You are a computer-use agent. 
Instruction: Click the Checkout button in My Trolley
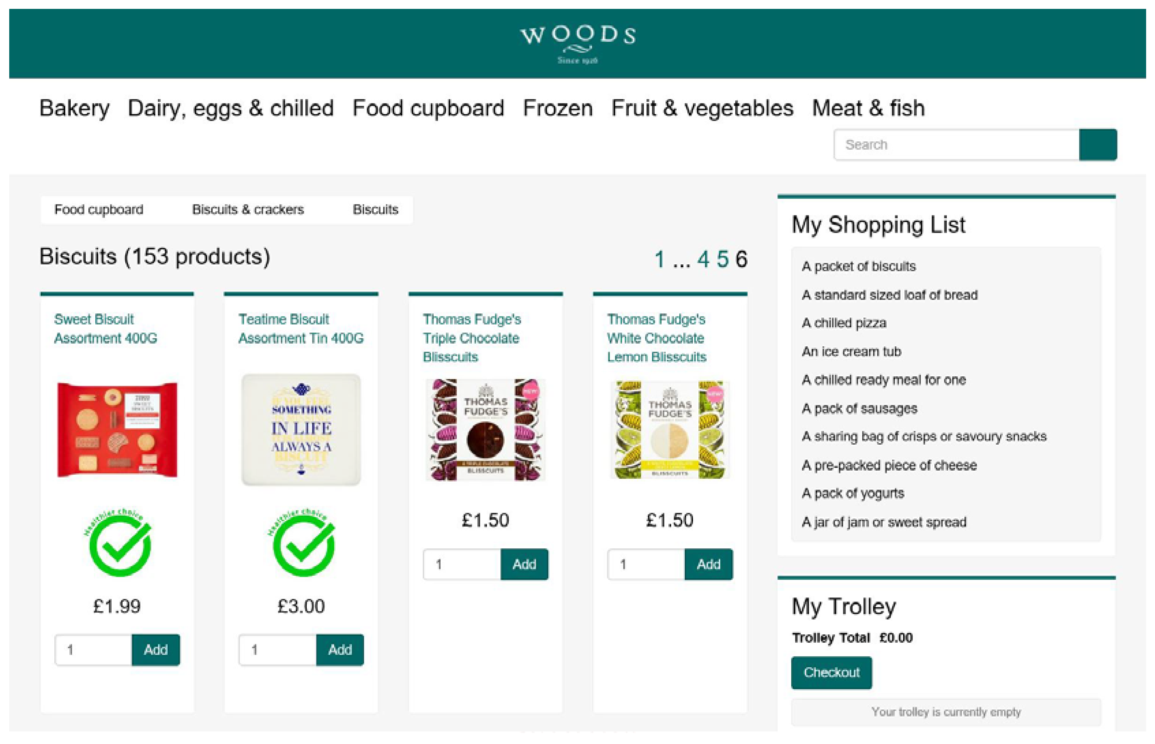[832, 672]
